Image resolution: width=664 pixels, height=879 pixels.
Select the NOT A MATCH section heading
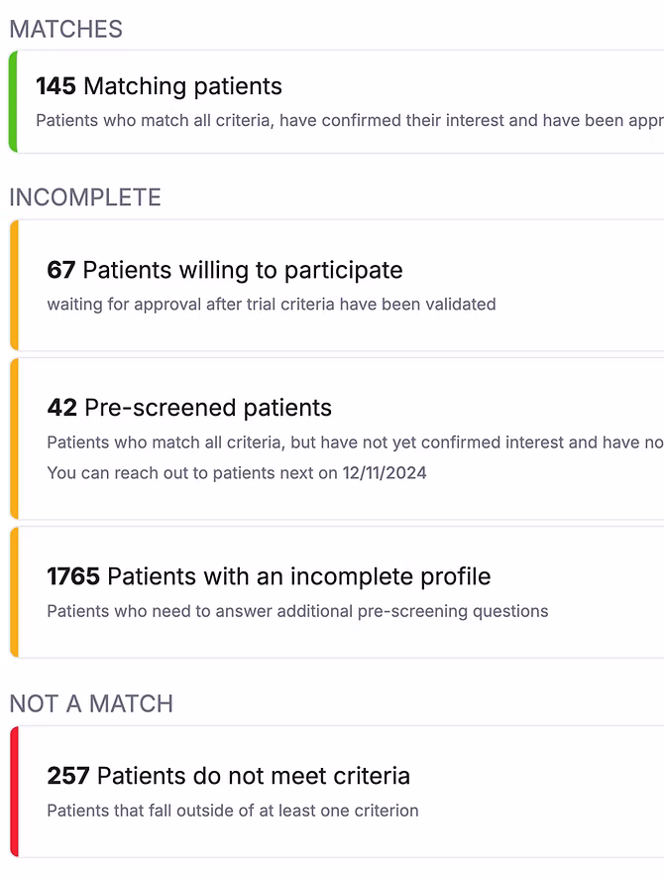(91, 703)
